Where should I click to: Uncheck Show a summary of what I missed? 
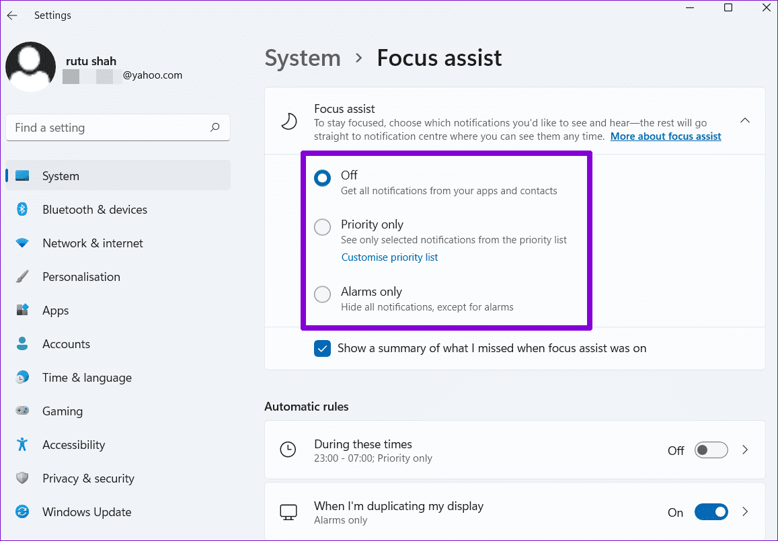(x=323, y=348)
